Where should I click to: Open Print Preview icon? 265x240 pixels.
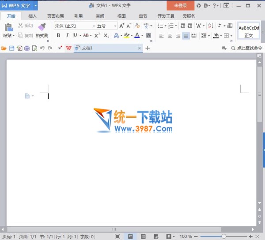[34, 49]
